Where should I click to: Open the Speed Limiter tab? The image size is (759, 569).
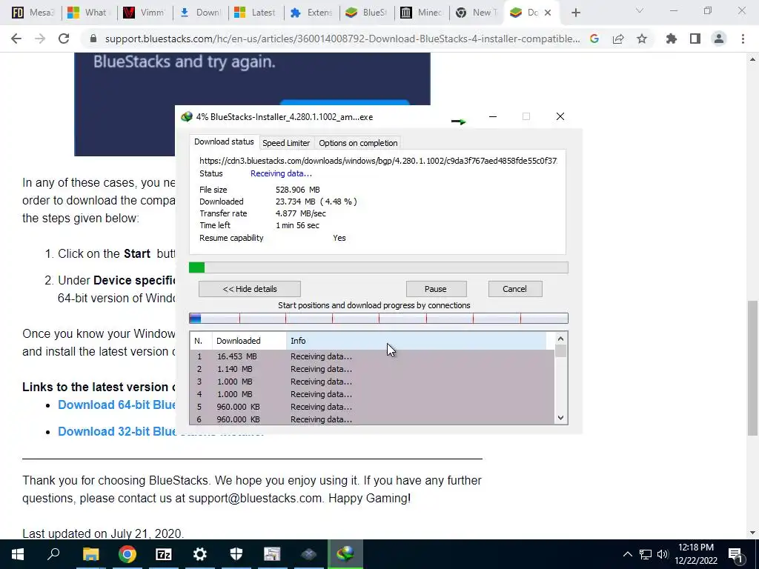coord(286,143)
